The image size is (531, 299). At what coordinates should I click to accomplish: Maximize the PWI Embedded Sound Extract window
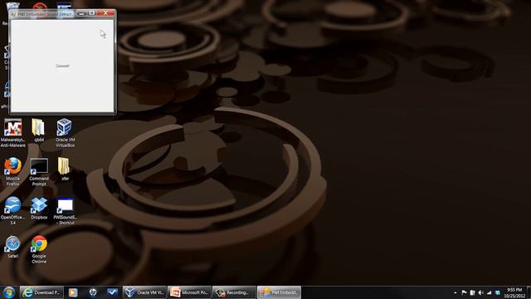click(x=91, y=13)
